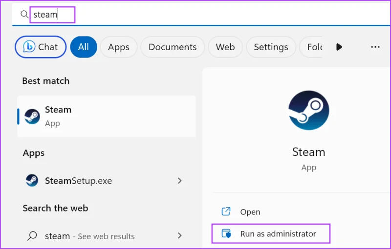Click the web search magnifier icon

coord(32,236)
